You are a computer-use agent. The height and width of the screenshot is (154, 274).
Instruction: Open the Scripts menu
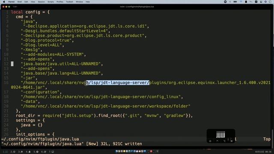tap(51, 2)
